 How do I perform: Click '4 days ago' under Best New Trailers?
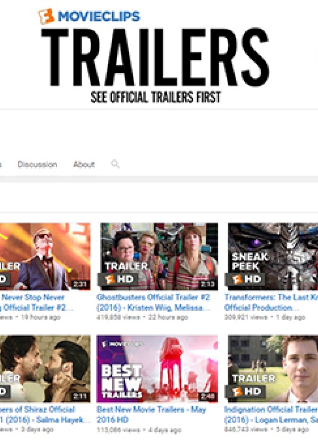pyautogui.click(x=165, y=430)
